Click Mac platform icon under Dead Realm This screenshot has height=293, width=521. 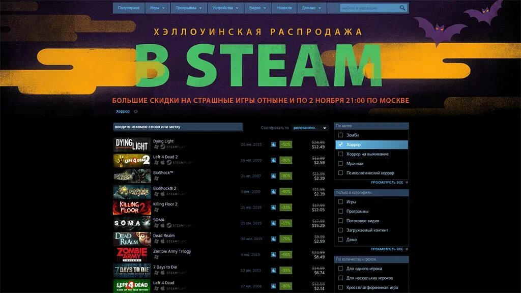tap(162, 241)
